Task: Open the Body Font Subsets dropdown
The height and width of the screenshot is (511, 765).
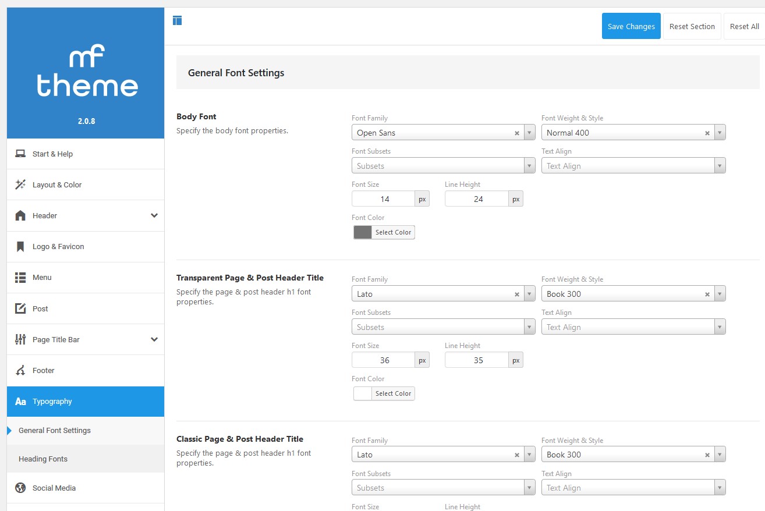Action: (x=443, y=166)
